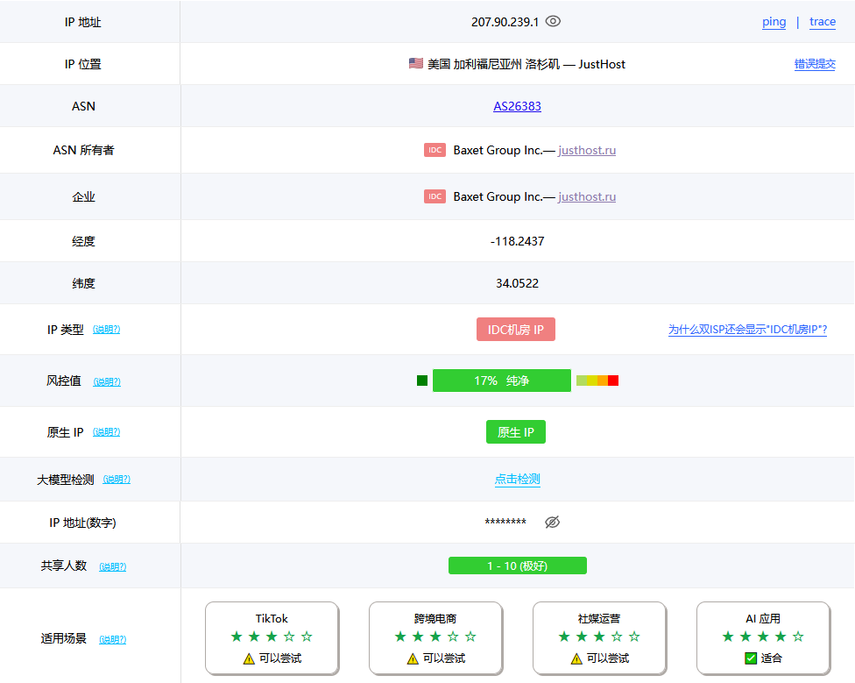
Task: Click the green 原生 IP badge
Action: 516,432
